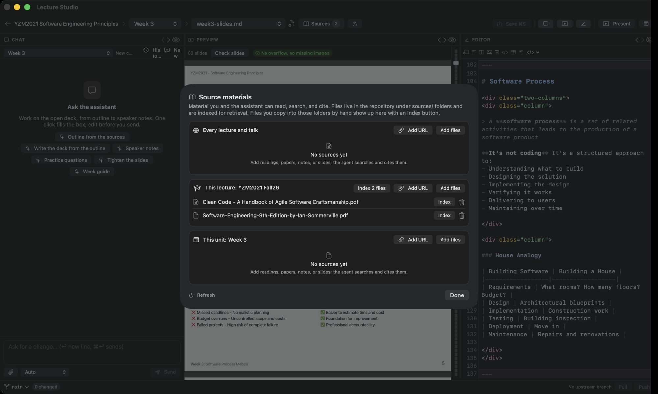Select the Outline from the sources suggestion

point(92,137)
